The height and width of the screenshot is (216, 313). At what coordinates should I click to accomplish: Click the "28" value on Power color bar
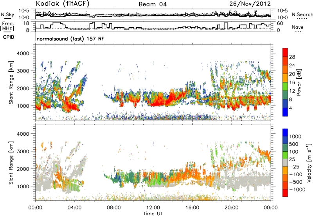(x=292, y=57)
